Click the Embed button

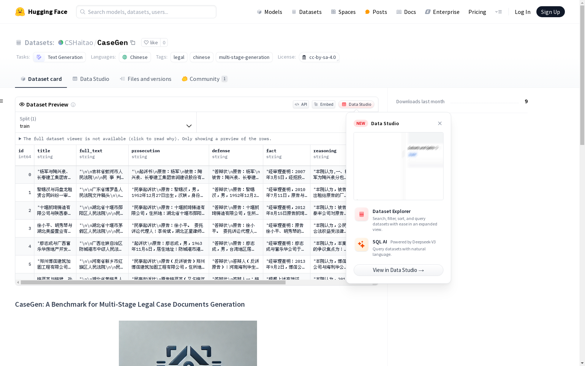tap(324, 104)
